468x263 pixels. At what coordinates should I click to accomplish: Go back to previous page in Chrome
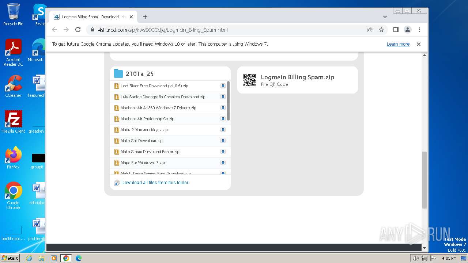point(54,30)
